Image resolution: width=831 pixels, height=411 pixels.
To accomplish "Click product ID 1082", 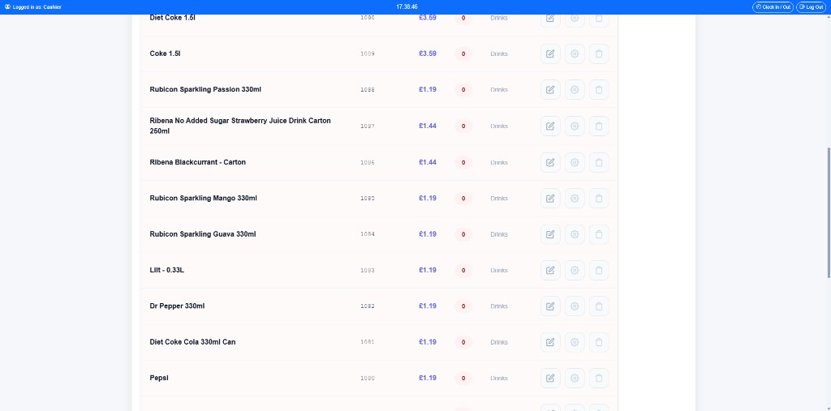I will (x=368, y=306).
